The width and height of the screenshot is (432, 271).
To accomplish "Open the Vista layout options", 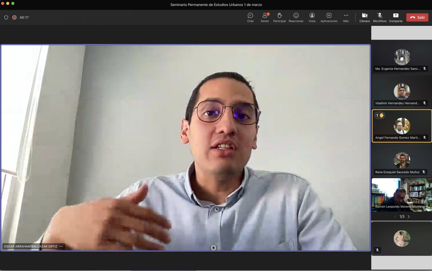I will coord(312,17).
